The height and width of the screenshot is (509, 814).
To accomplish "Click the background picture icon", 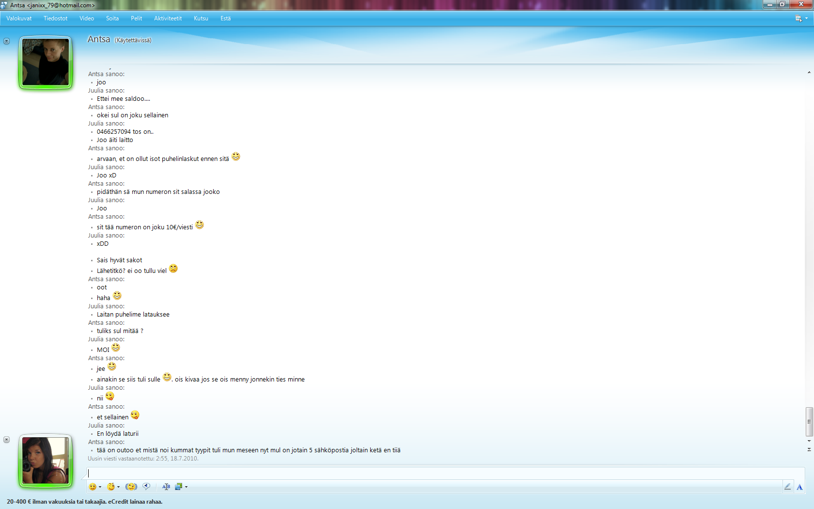I will pyautogui.click(x=178, y=487).
